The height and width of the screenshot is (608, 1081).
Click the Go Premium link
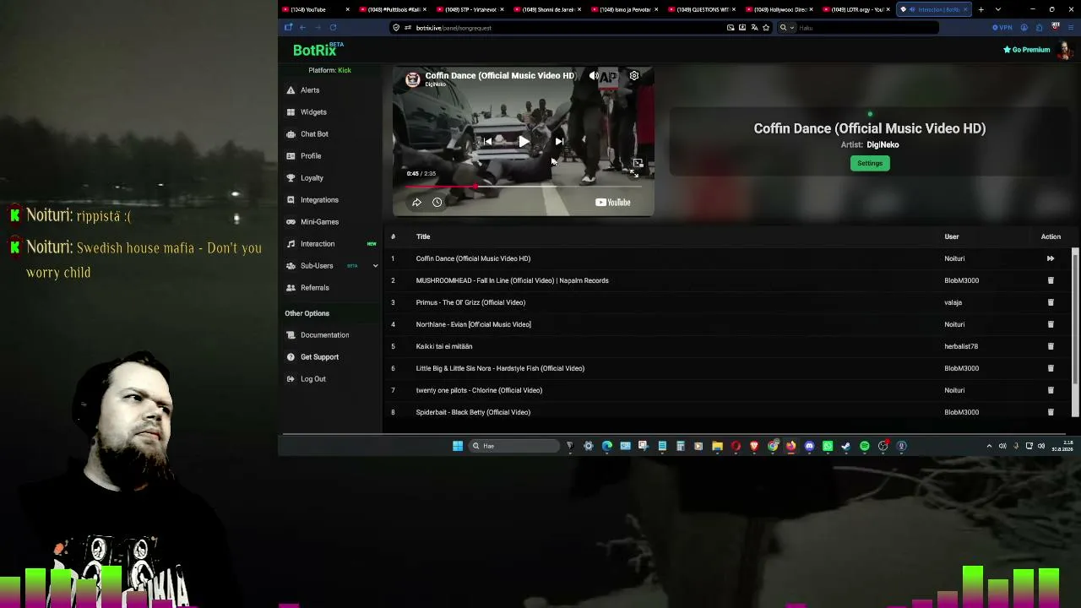click(1027, 50)
